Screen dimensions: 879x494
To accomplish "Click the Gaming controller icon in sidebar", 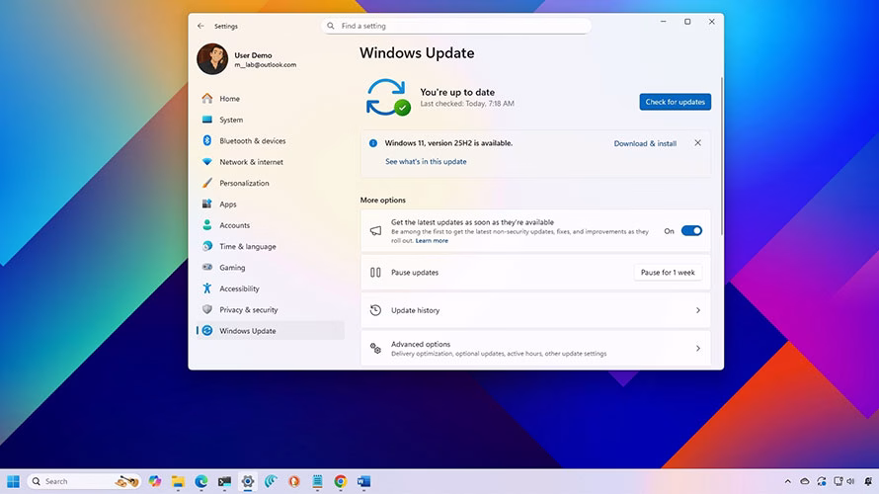I will point(207,268).
